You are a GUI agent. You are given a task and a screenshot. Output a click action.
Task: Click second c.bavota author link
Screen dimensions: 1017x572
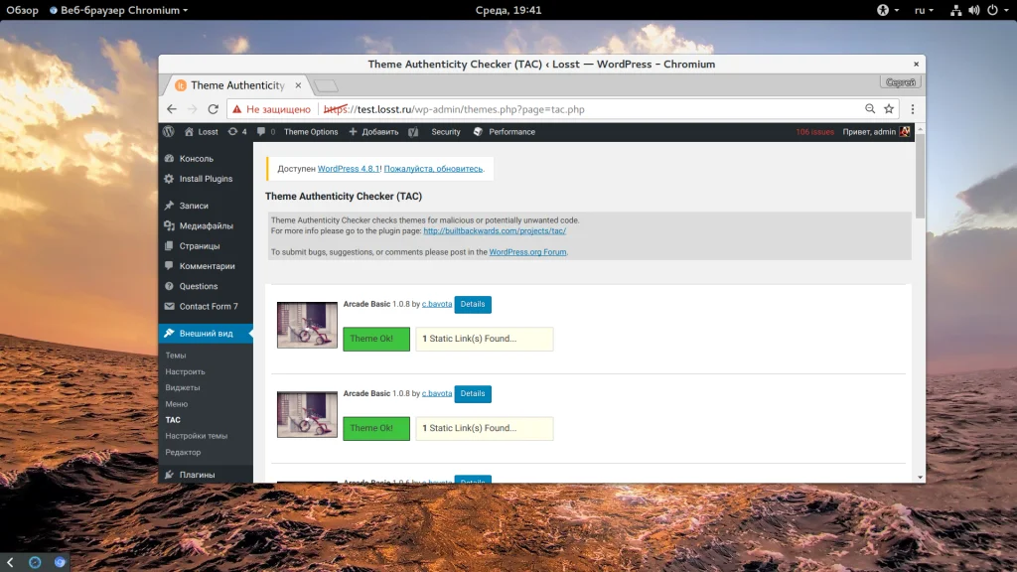coord(437,393)
